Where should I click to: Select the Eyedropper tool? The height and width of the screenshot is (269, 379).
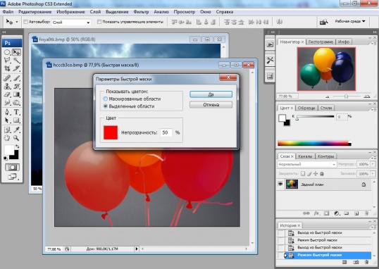coord(16,130)
